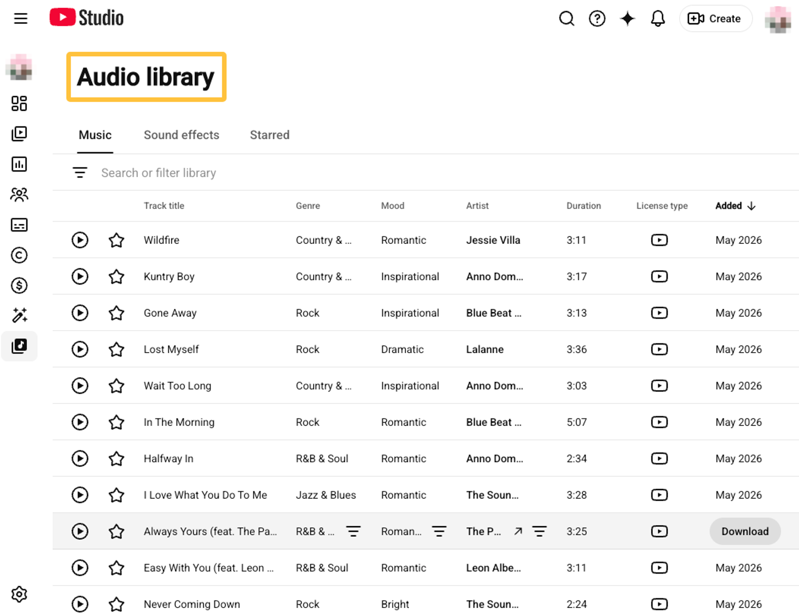Open Copyright icon in sidebar

19,255
